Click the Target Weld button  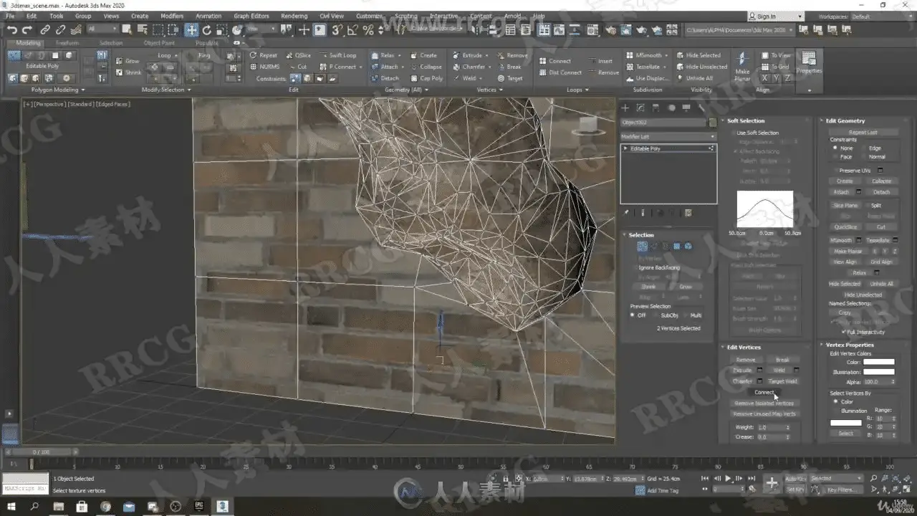tap(782, 381)
